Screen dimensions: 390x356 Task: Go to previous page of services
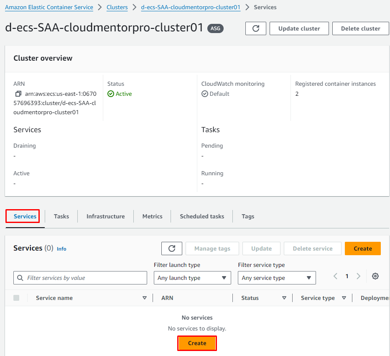point(335,276)
